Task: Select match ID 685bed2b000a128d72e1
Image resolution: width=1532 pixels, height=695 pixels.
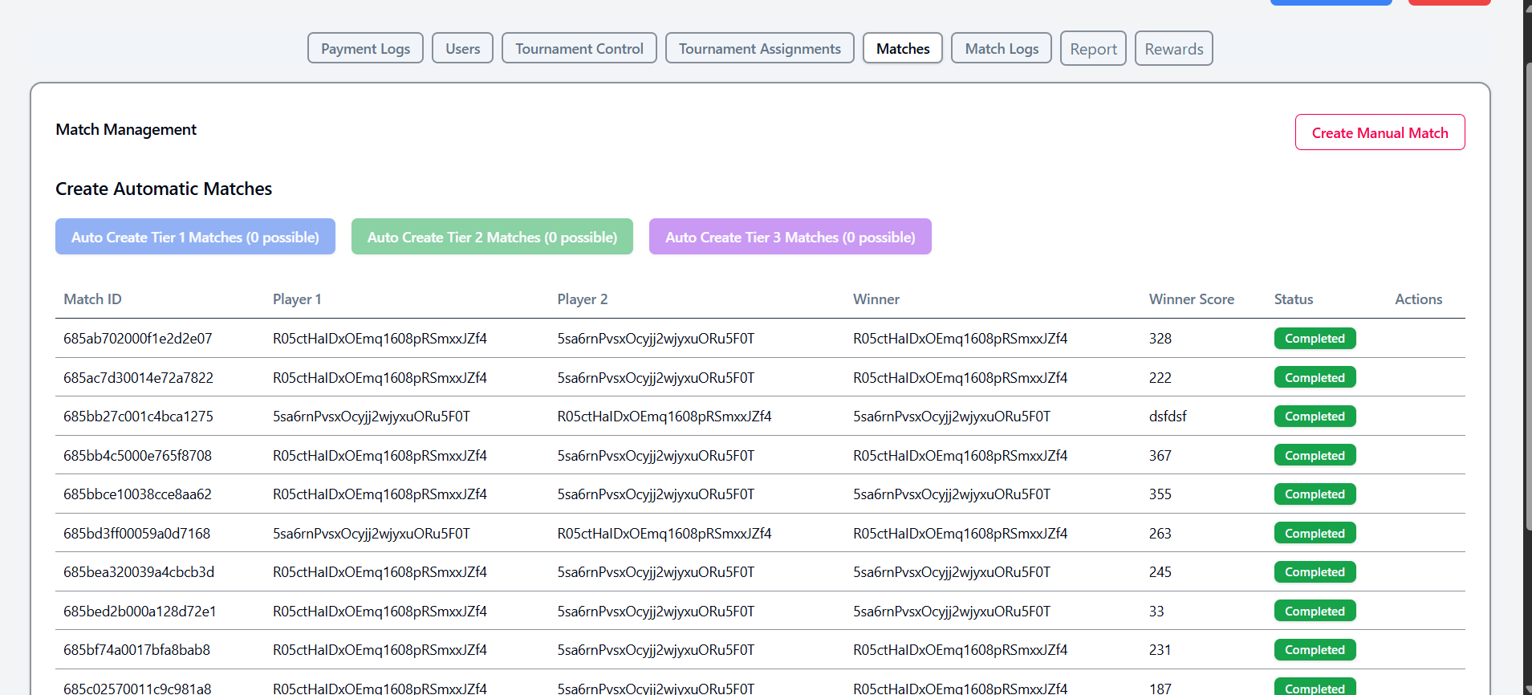Action: click(x=140, y=612)
